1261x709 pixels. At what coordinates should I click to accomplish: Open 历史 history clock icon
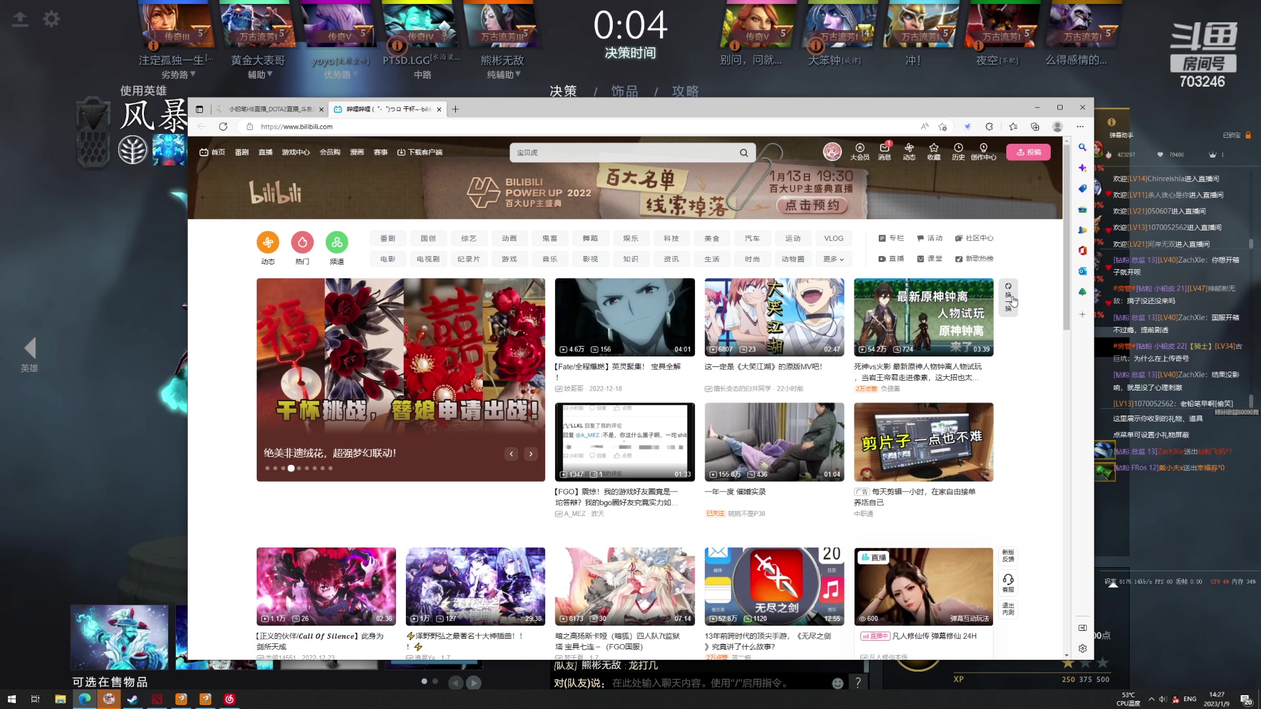tap(958, 152)
